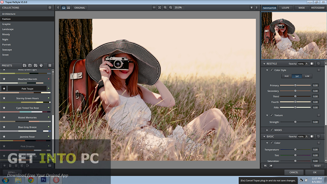Reset the Restyle section with circular arrow
The width and height of the screenshot is (327, 184).
point(318,64)
